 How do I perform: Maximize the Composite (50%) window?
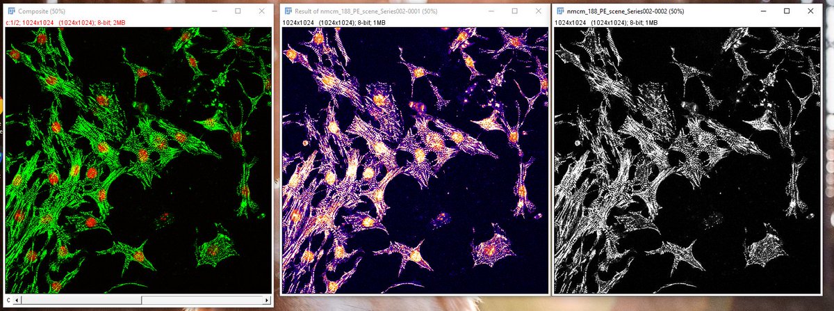[x=238, y=11]
